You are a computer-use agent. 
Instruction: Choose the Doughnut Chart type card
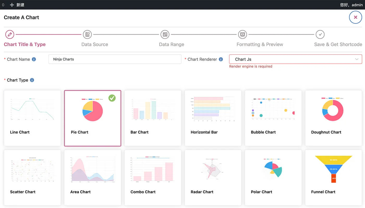[333, 118]
